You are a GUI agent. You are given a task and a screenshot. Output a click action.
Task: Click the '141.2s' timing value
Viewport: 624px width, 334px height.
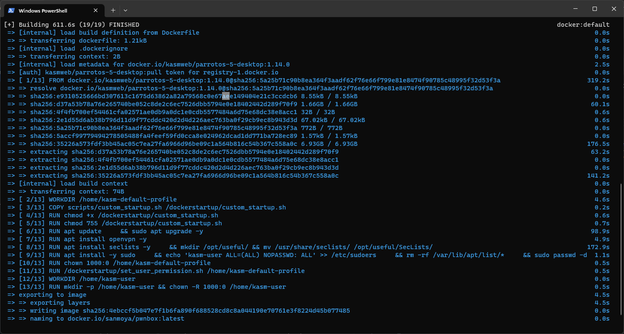click(598, 176)
